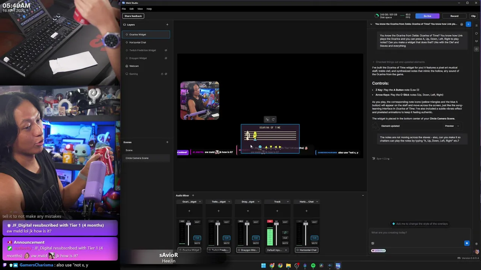The width and height of the screenshot is (481, 270).
Task: Click the blue stop-generation button in chat input
Action: pyautogui.click(x=467, y=243)
